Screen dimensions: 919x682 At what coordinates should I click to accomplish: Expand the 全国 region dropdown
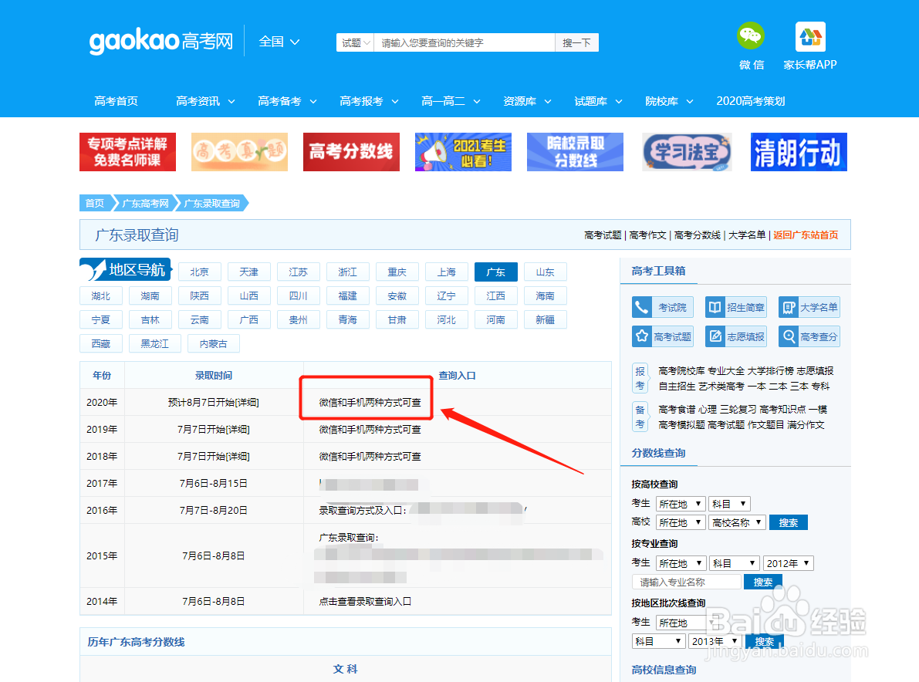(x=279, y=42)
